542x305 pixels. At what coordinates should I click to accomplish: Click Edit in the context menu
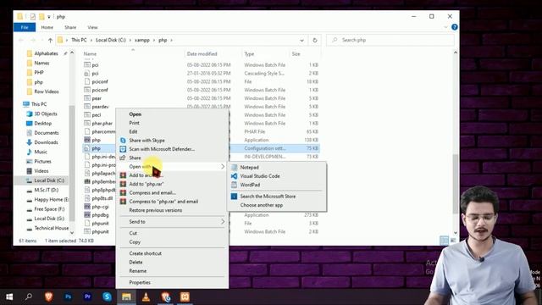point(133,132)
